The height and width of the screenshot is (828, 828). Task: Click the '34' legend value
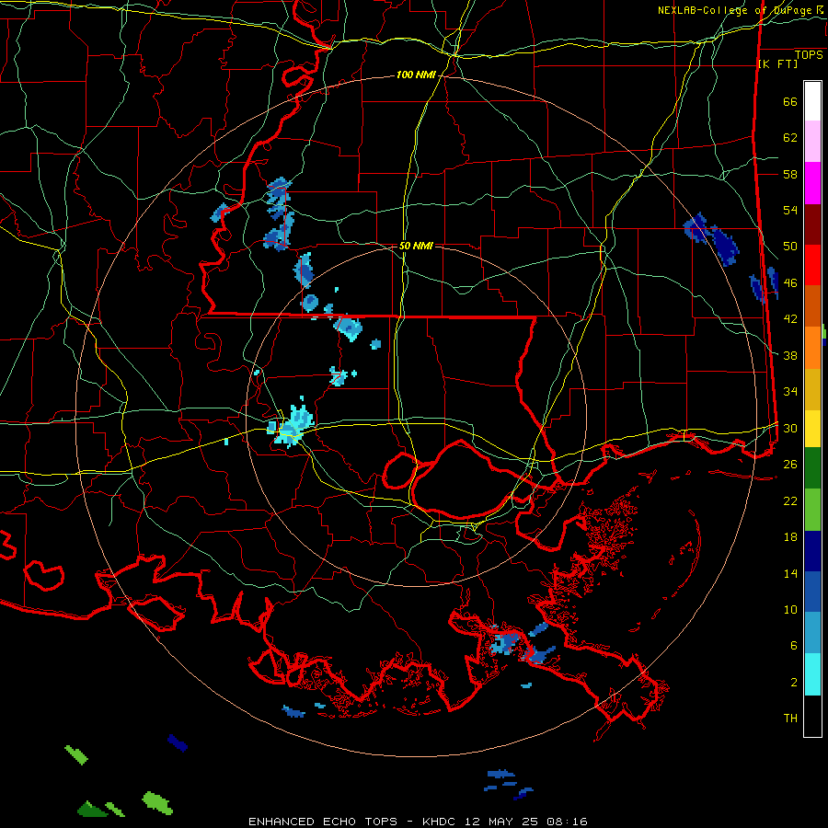coord(790,392)
